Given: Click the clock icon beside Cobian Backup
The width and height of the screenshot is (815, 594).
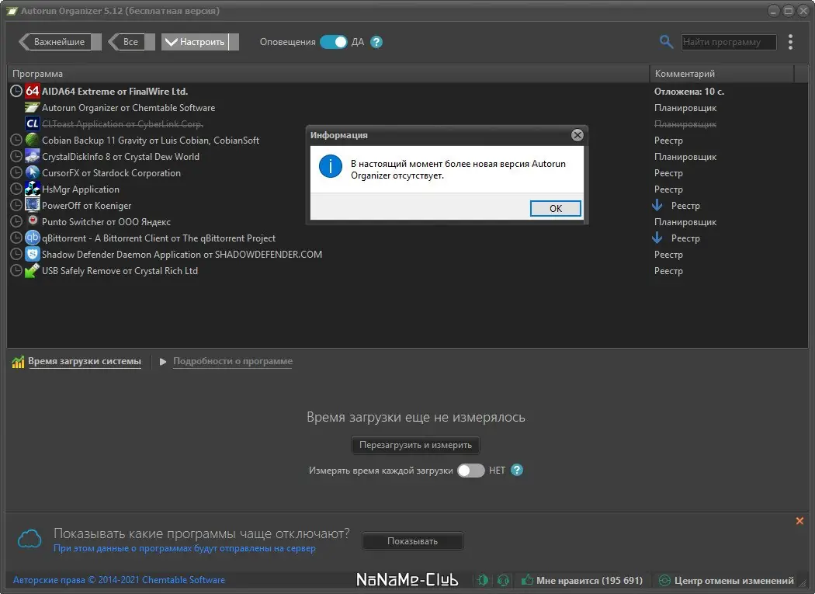Looking at the screenshot, I should (16, 140).
